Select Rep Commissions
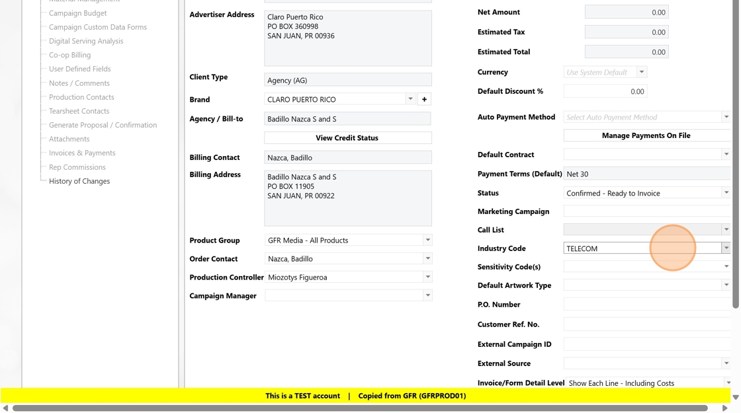 coord(77,167)
